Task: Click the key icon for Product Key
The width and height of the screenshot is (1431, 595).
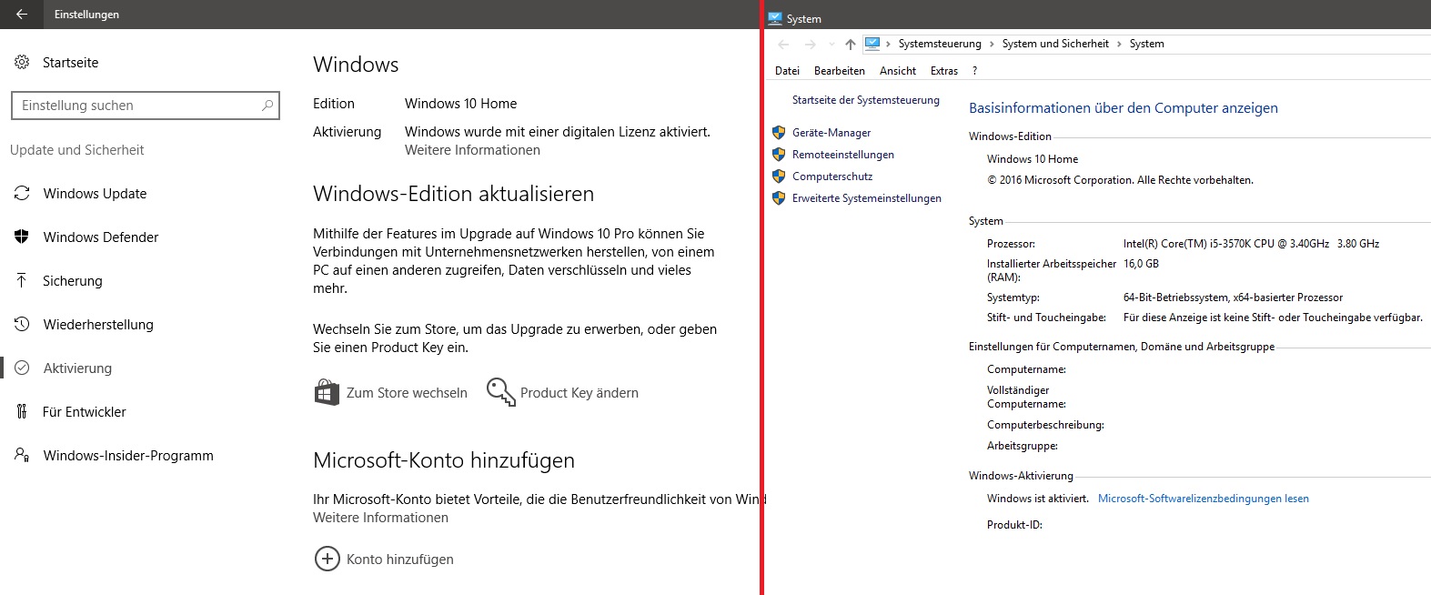Action: tap(500, 392)
